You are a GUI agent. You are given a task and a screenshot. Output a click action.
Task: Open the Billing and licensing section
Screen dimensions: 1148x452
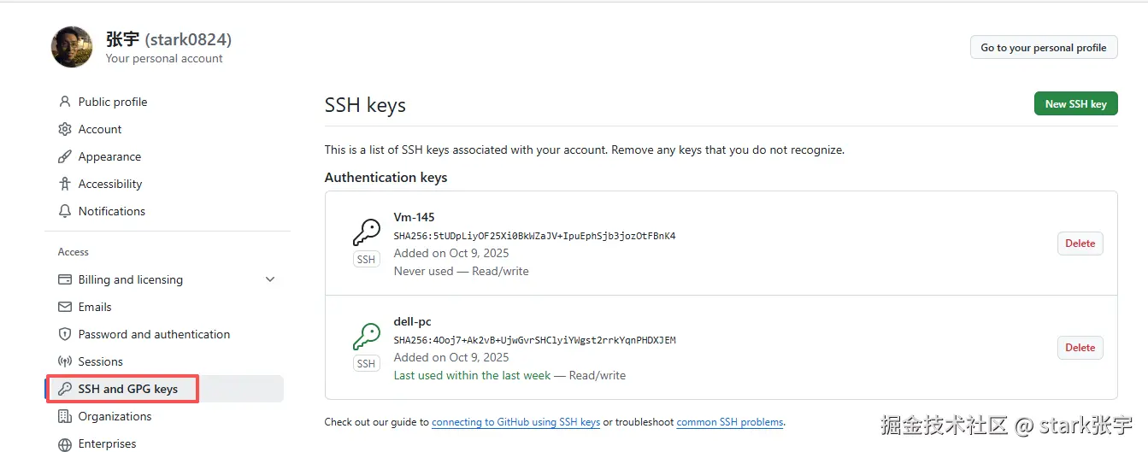tap(130, 279)
